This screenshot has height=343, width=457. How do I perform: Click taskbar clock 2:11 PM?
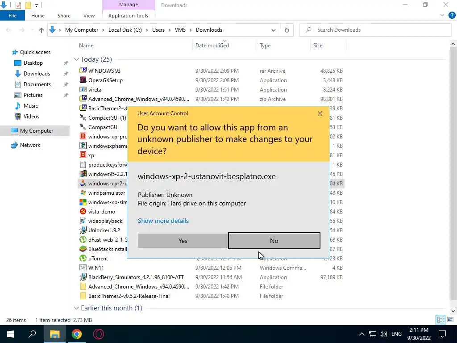[419, 334]
